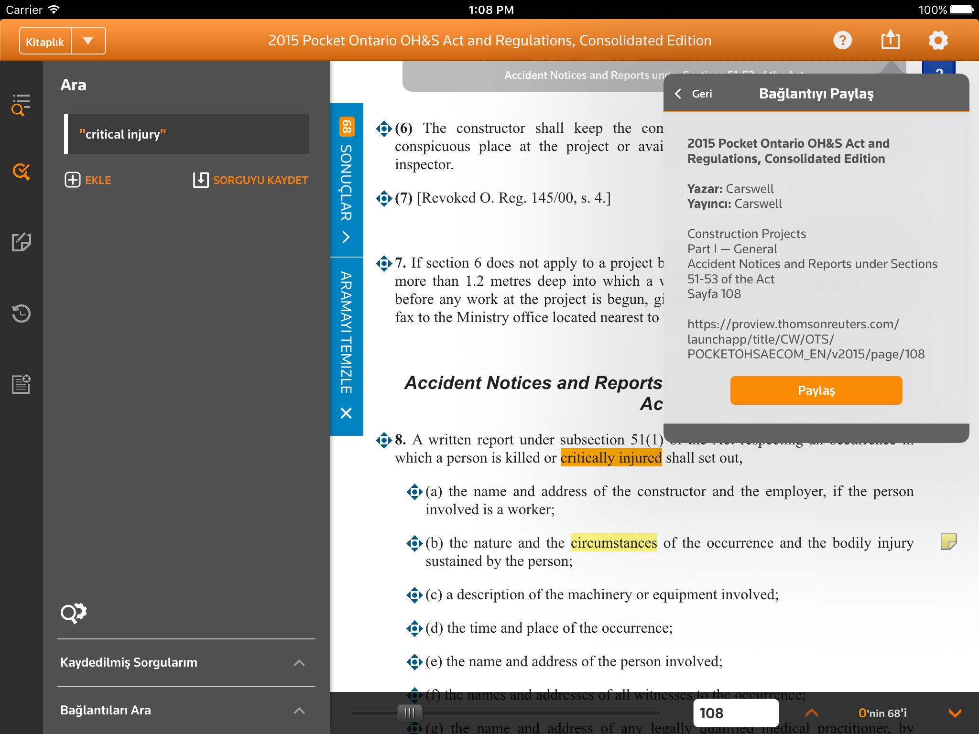Tap the share icon in toolbar

(890, 40)
